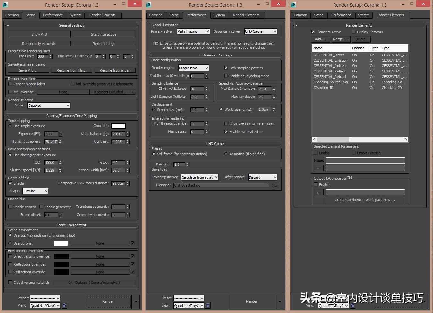433x313 pixels.
Task: Uncheck Lock sampling pattern
Action: tap(226, 68)
